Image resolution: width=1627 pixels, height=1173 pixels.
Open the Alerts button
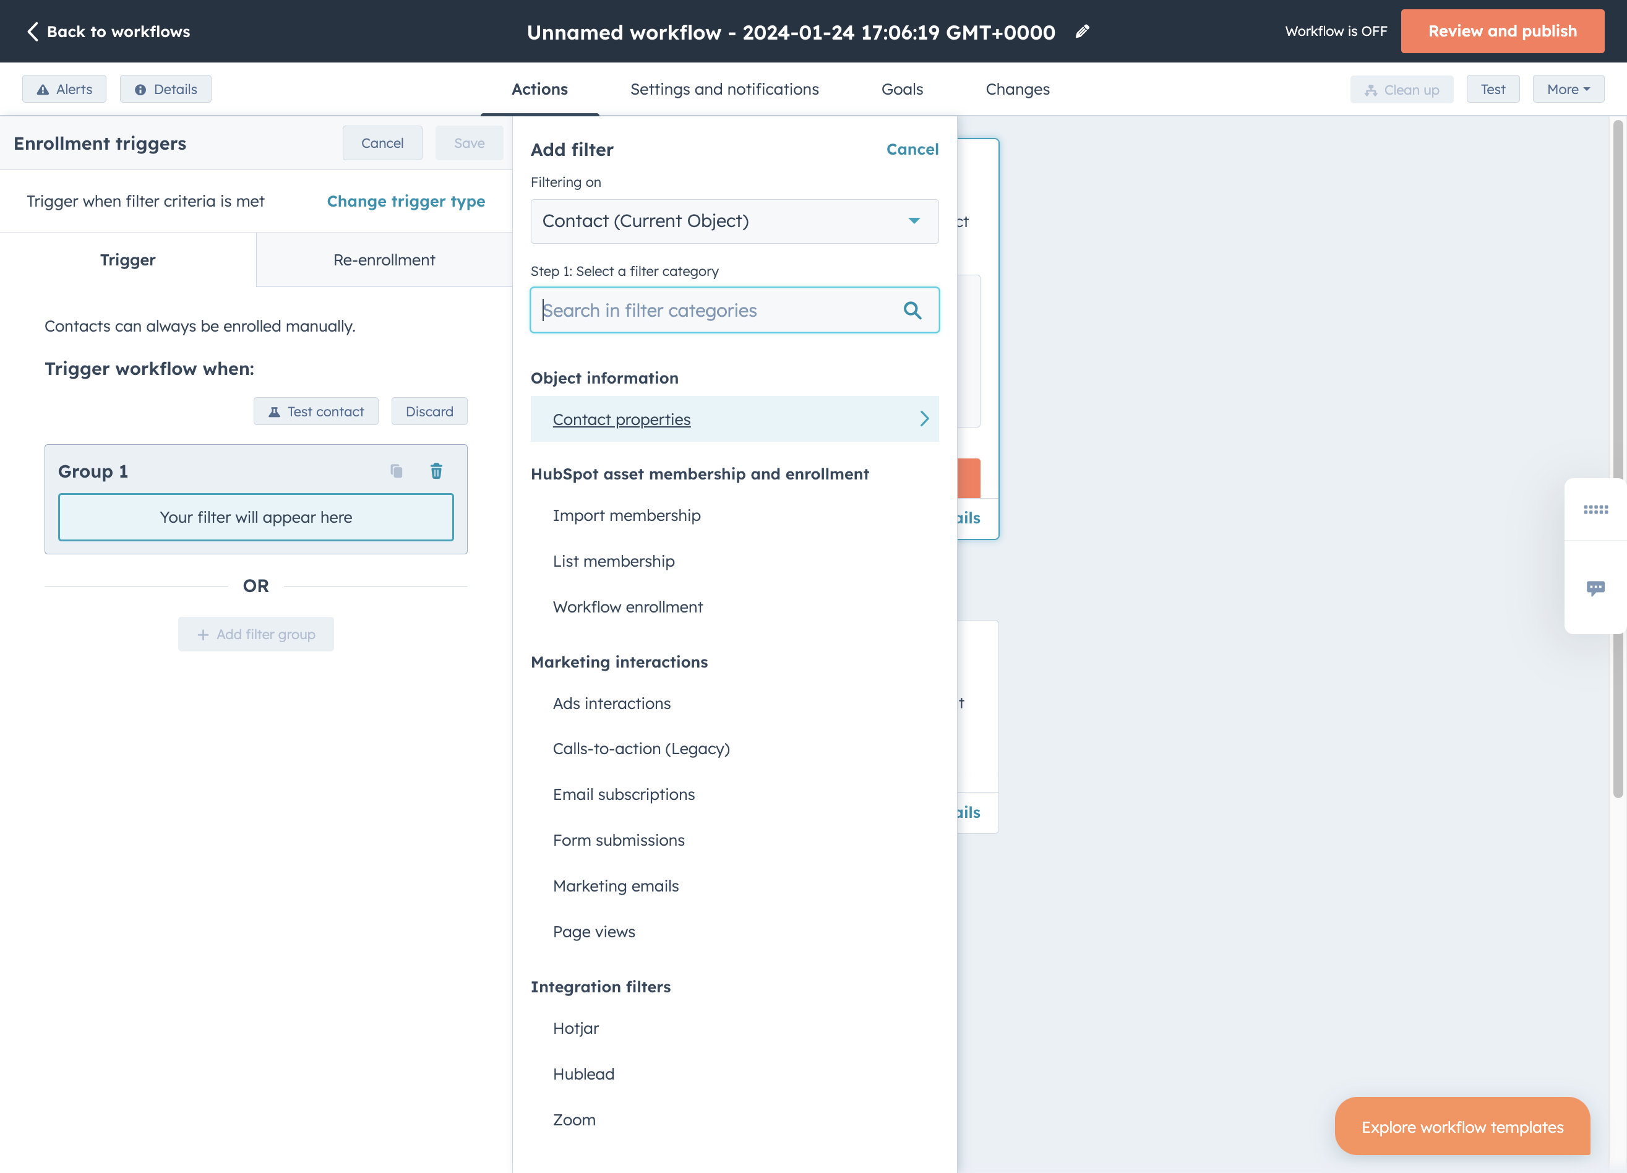coord(64,89)
